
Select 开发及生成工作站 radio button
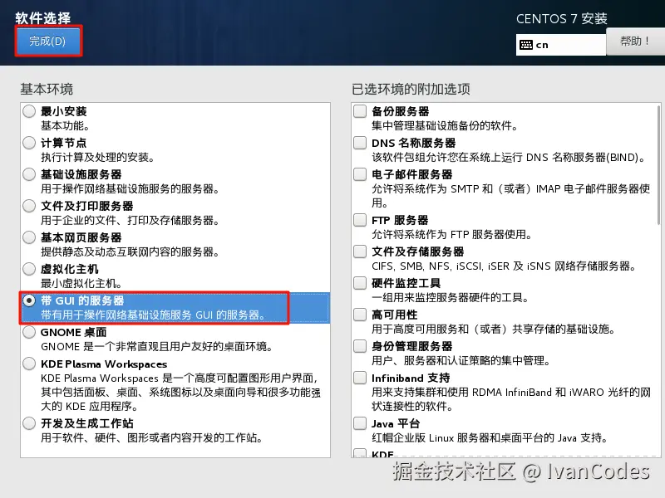pos(29,423)
